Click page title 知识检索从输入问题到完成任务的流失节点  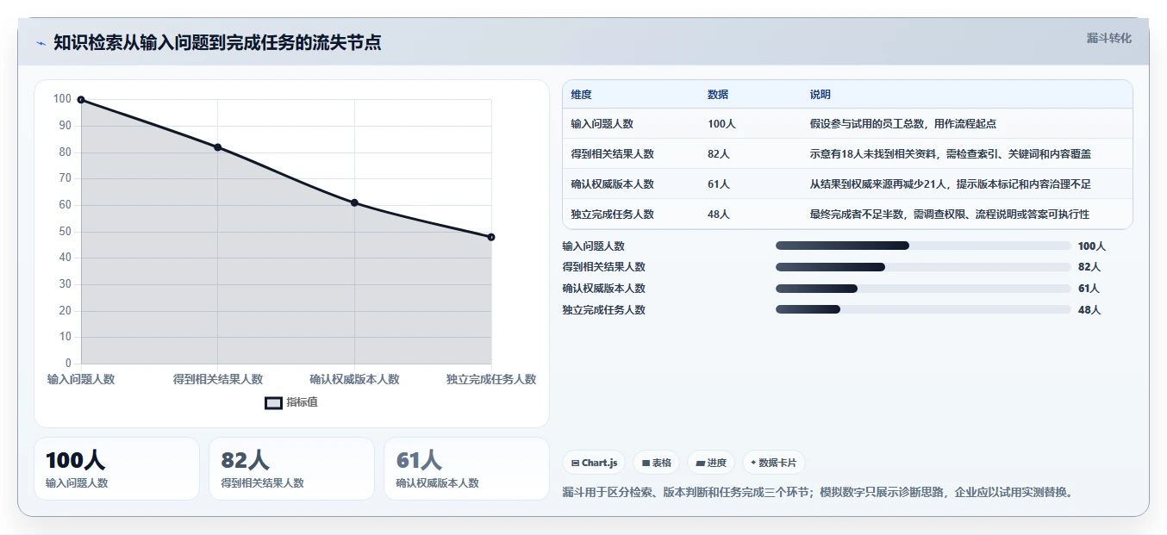[217, 43]
